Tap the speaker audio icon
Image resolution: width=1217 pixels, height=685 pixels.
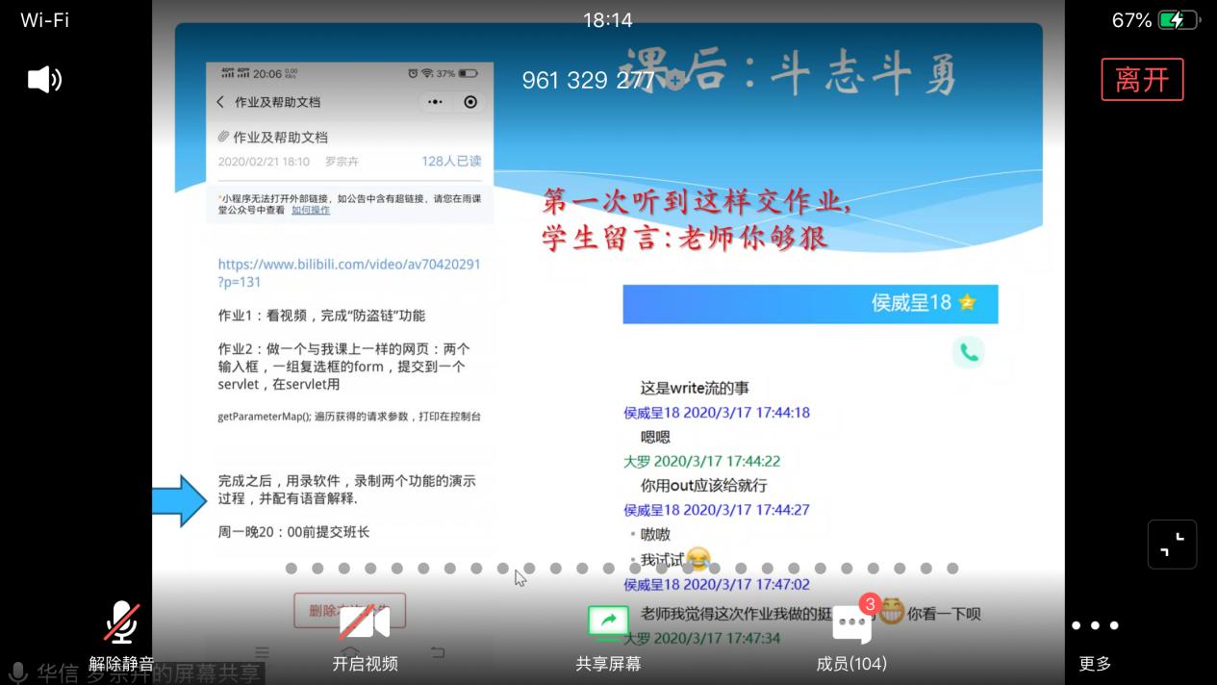44,80
